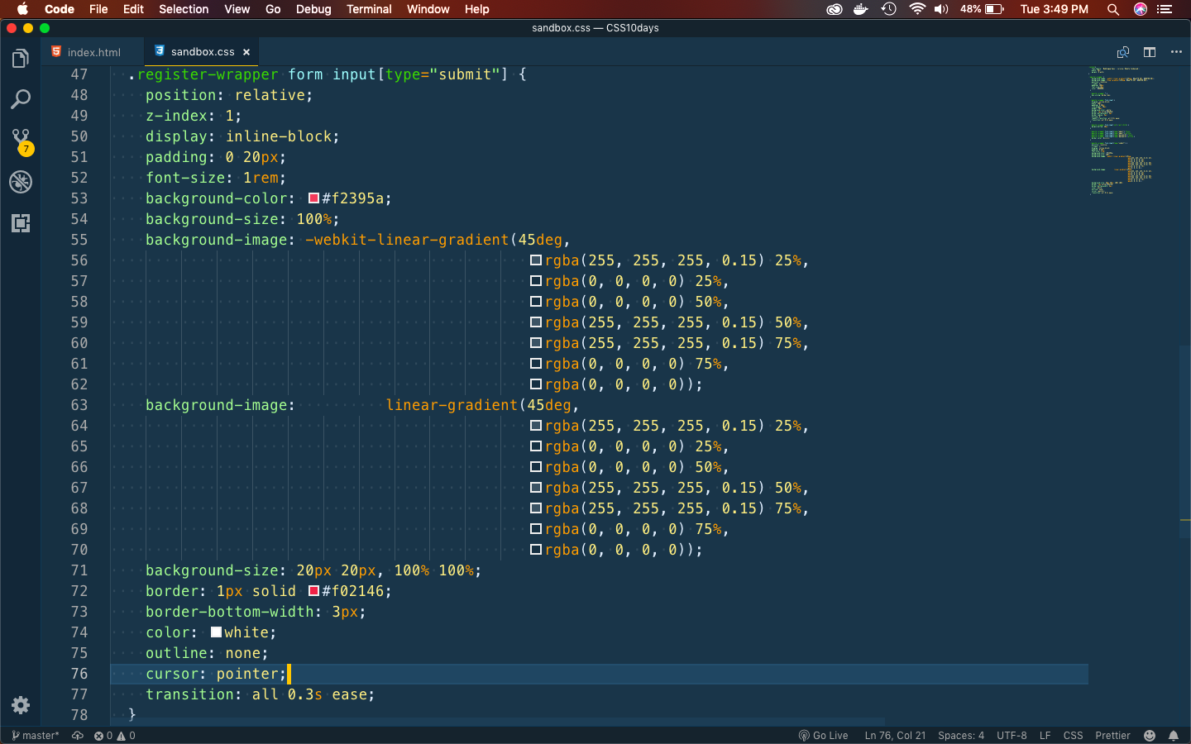
Task: Click Ln 76, Col 21 position indicator
Action: click(x=895, y=736)
